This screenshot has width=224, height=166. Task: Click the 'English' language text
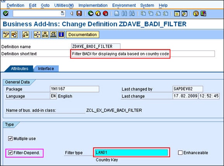click(x=65, y=96)
